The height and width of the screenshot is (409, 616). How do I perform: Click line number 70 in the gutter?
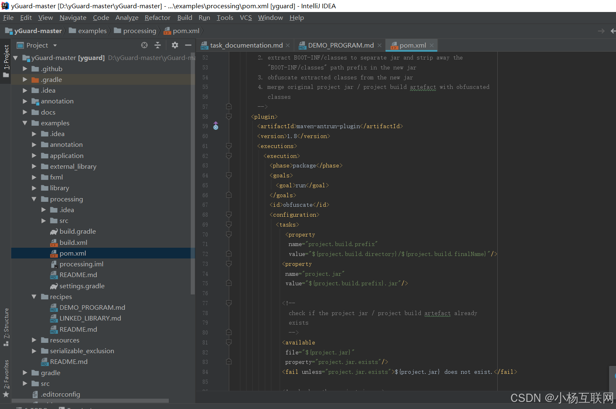coord(205,234)
